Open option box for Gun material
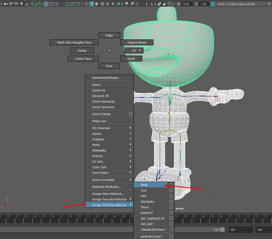The image size is (272, 239). tap(171, 190)
